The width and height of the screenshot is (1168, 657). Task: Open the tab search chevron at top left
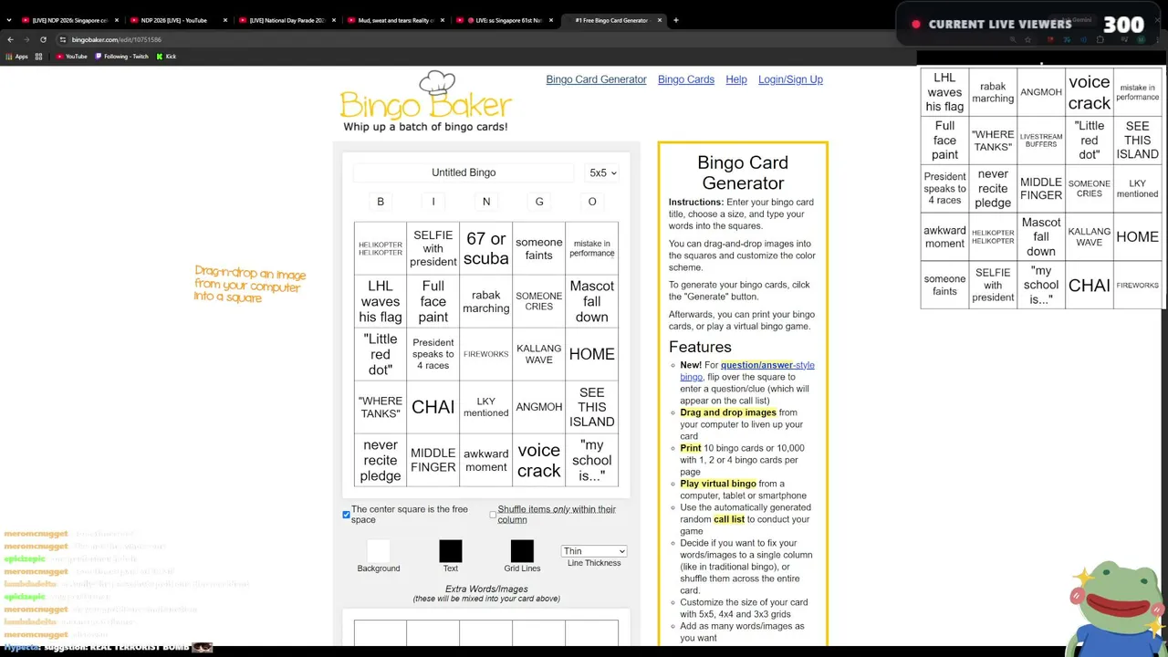pyautogui.click(x=9, y=20)
